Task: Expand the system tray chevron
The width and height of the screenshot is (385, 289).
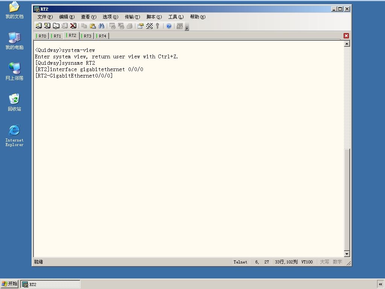Action: (x=380, y=284)
